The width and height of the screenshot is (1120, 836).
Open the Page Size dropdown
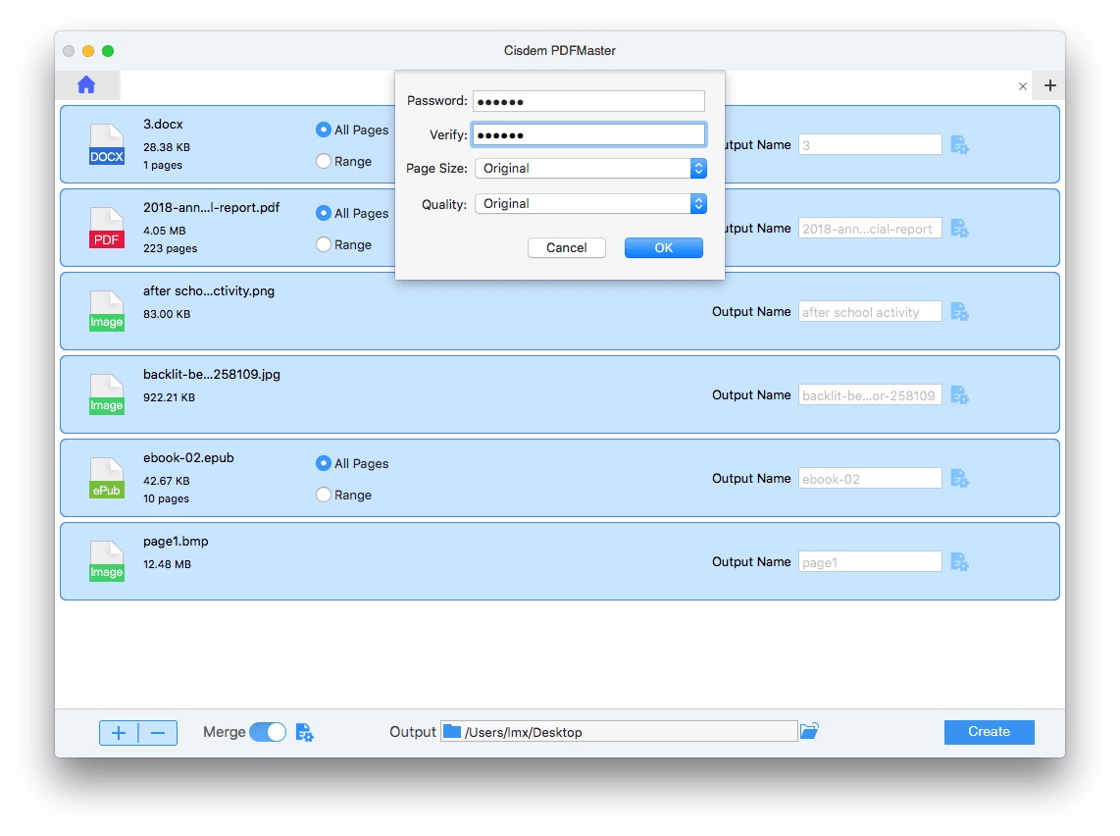[590, 169]
